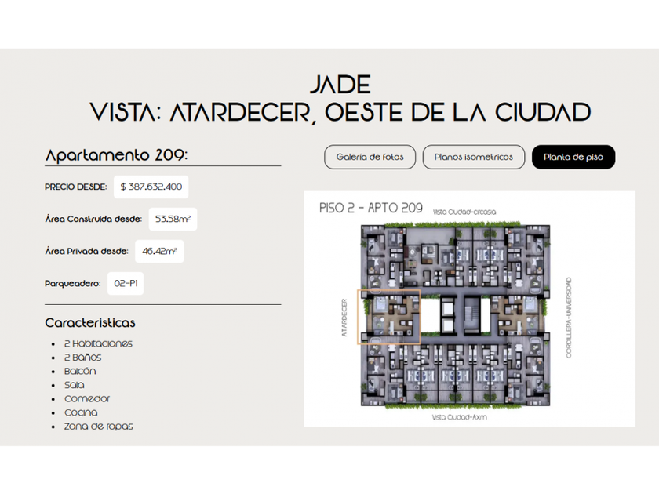
Task: Open the Galería de fotos tab
Action: tap(370, 157)
